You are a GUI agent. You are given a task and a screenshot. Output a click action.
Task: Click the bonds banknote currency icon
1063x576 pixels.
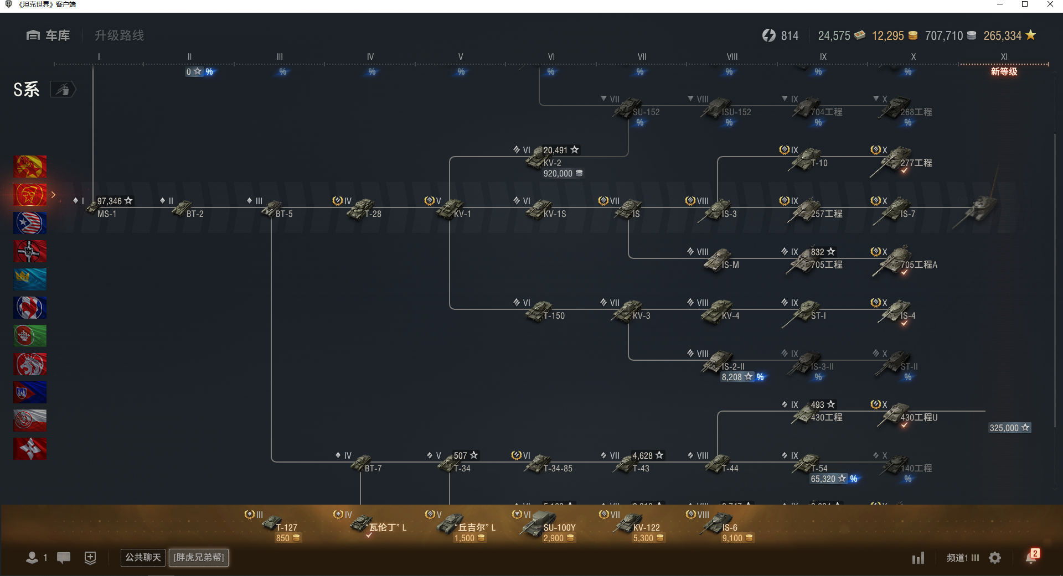tap(860, 35)
